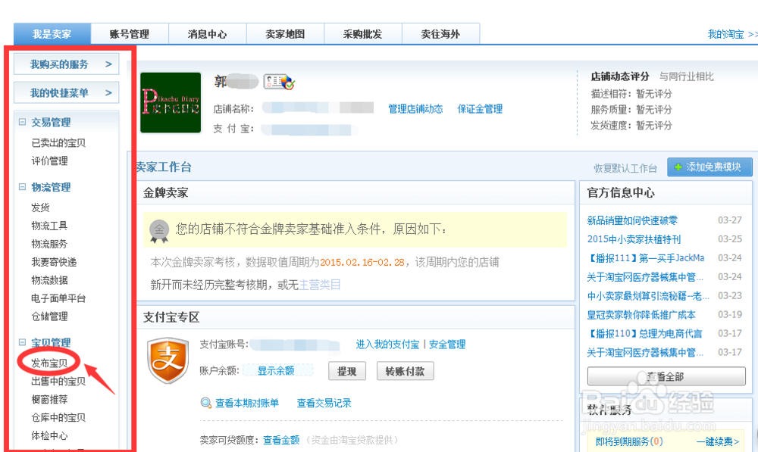
Task: Open the 账号管理 tab
Action: click(x=130, y=34)
